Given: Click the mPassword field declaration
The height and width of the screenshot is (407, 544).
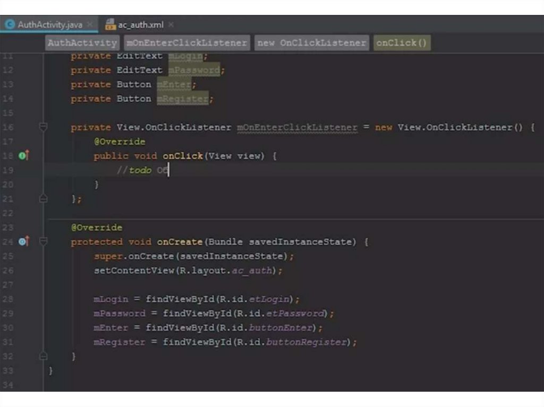Looking at the screenshot, I should [x=194, y=71].
